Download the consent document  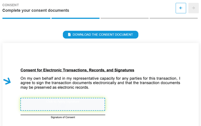click(100, 34)
